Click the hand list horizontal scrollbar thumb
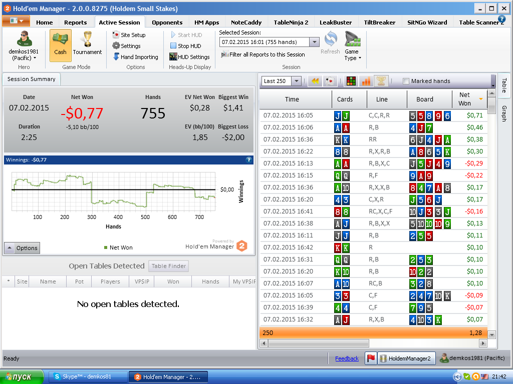The image size is (513, 384). (318, 343)
